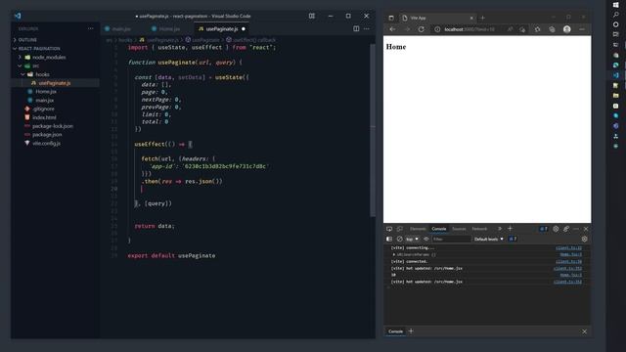Click the usePaginate.js breadcrumb segment
The image size is (626, 352).
[x=159, y=40]
